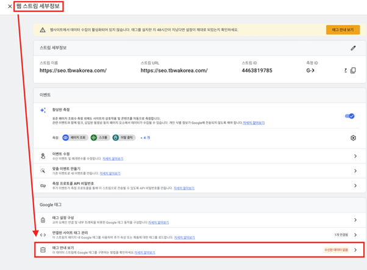Open enhanced measurement 자세히 알아보기 link
Screen dimensions: 367x270
[x=254, y=123]
